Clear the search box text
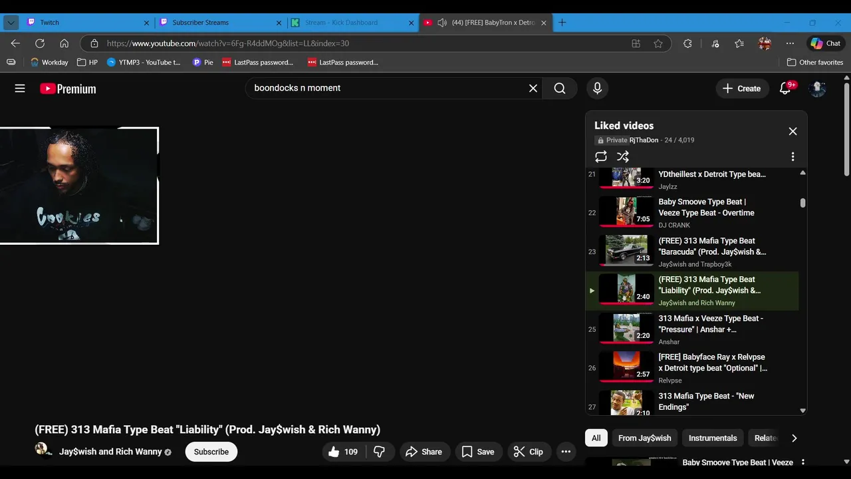 (533, 88)
